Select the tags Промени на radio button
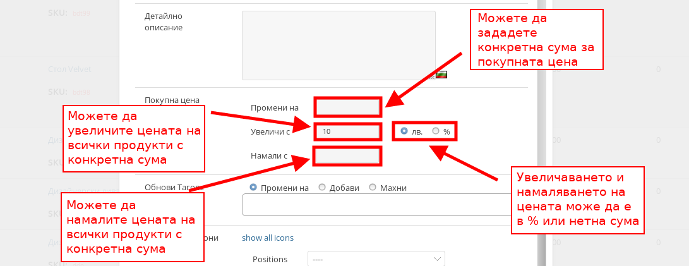The image size is (689, 266). tap(253, 187)
